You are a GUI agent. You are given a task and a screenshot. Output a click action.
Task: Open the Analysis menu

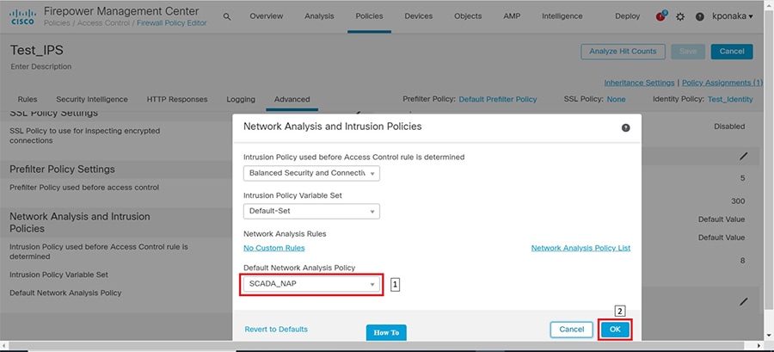[319, 16]
